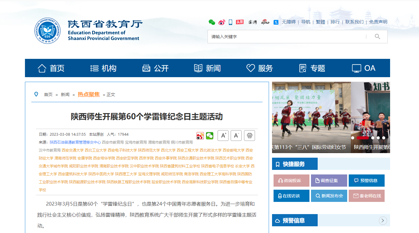Click the Sina logo icon

[265, 22]
